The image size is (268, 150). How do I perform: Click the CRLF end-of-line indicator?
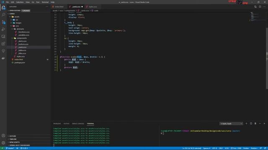[x=221, y=148]
